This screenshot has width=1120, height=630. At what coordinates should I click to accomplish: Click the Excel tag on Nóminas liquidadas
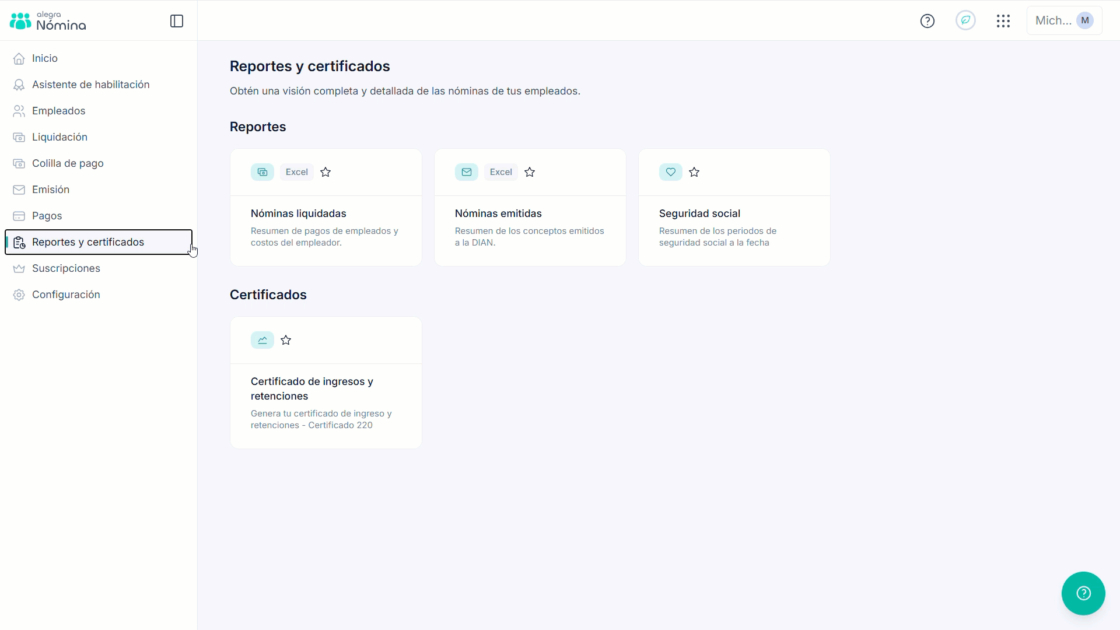(297, 172)
